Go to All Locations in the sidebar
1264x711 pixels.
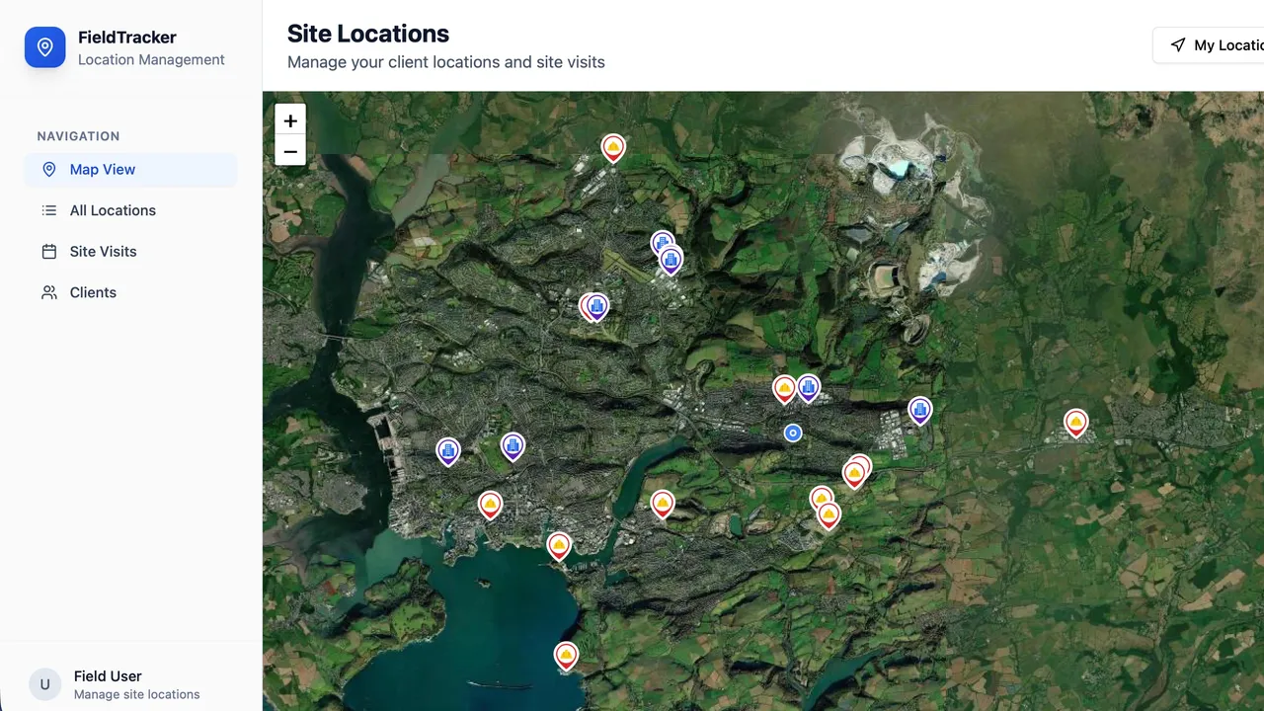pyautogui.click(x=131, y=210)
